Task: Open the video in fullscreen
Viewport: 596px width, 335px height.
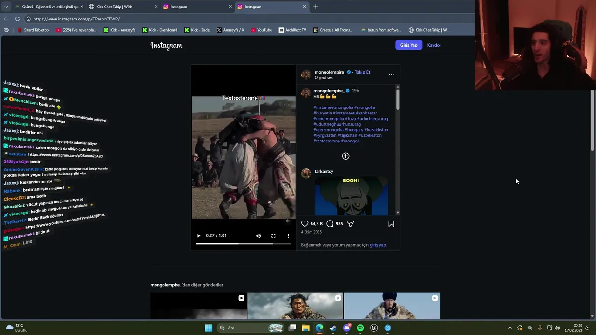Action: tap(273, 235)
